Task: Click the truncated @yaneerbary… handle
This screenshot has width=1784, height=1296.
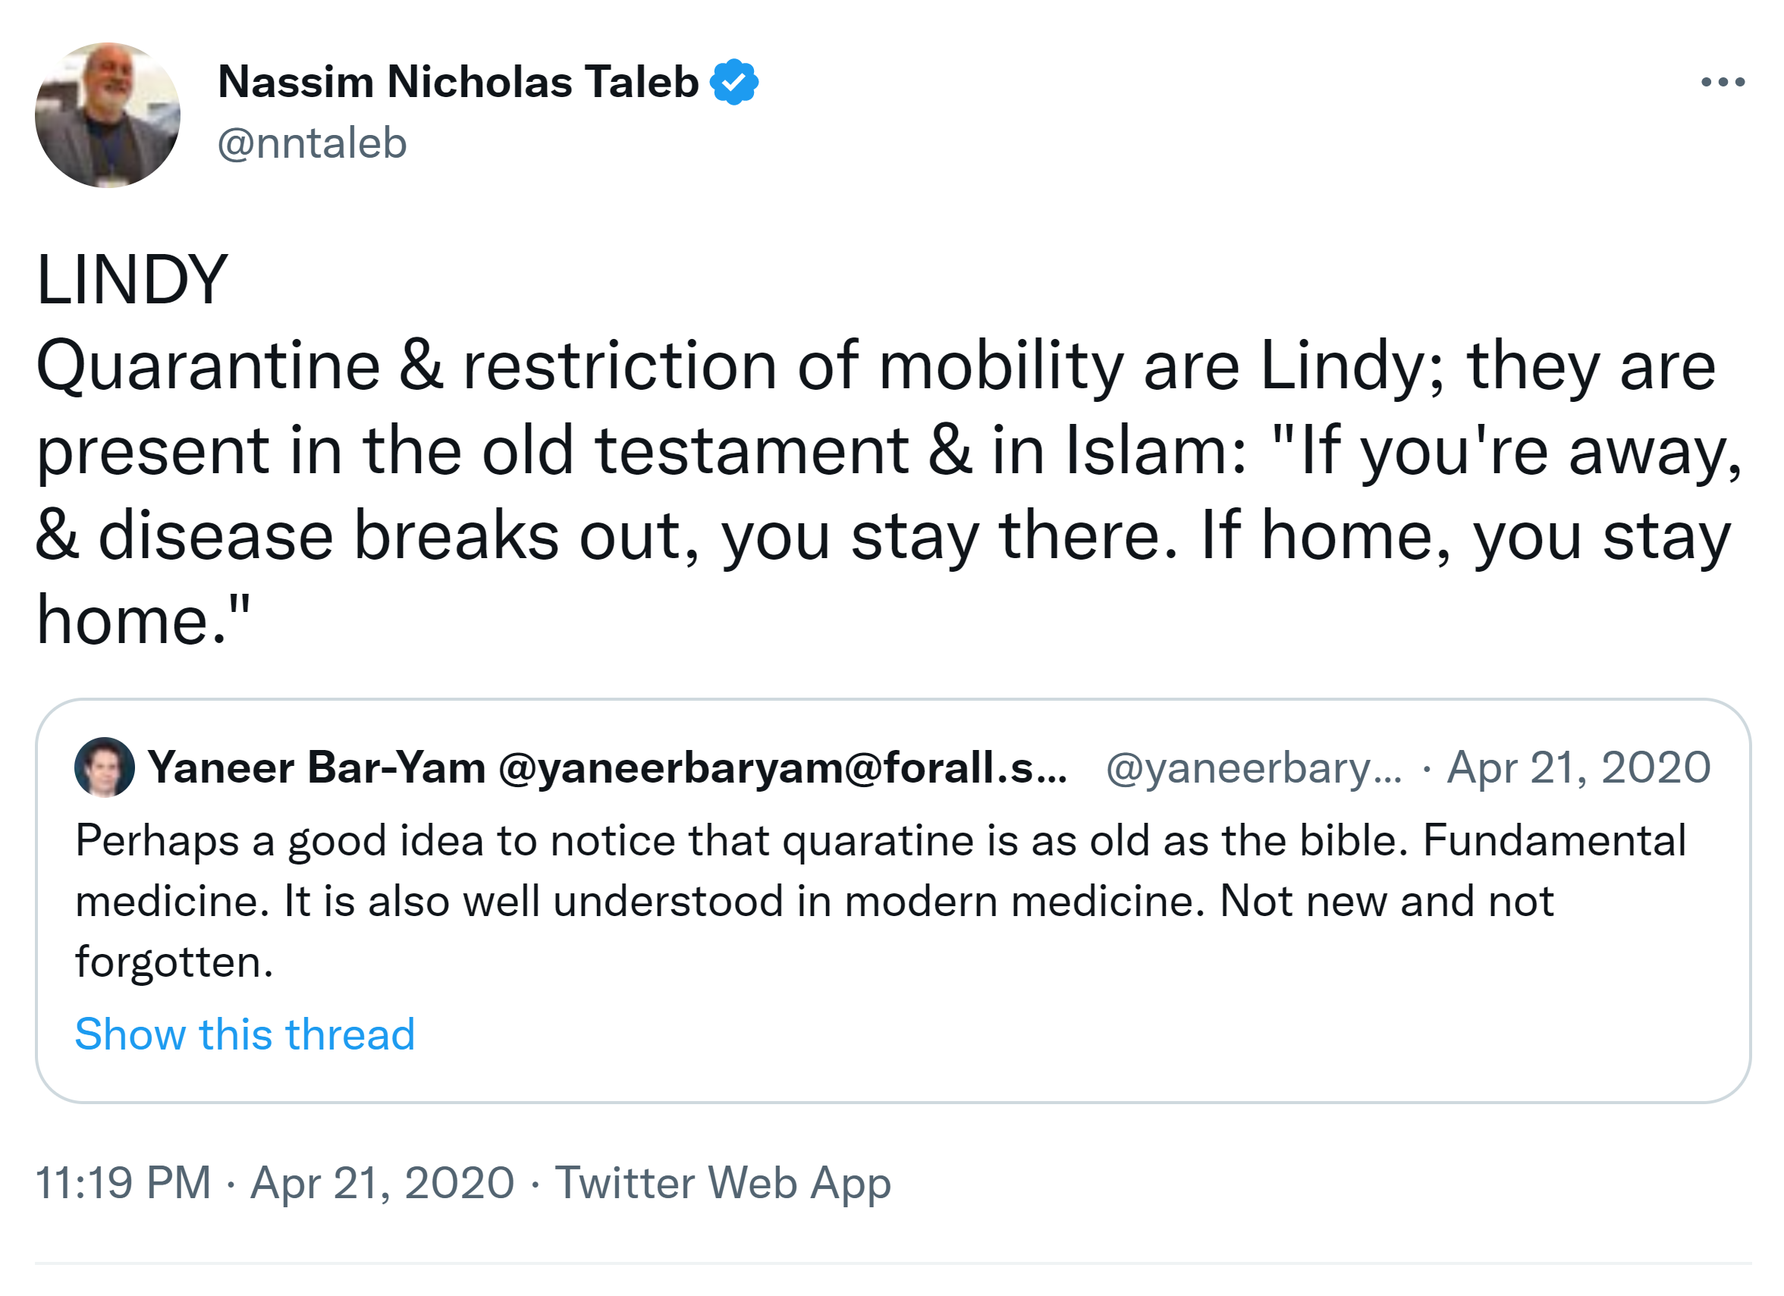Action: click(x=1253, y=767)
